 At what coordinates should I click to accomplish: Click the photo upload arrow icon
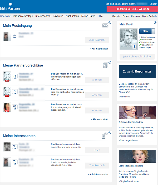tap(134, 47)
